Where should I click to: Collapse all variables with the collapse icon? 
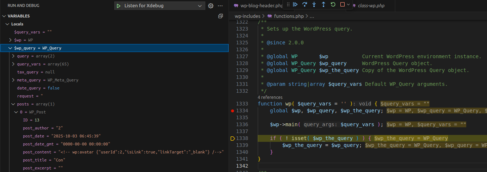pos(220,16)
